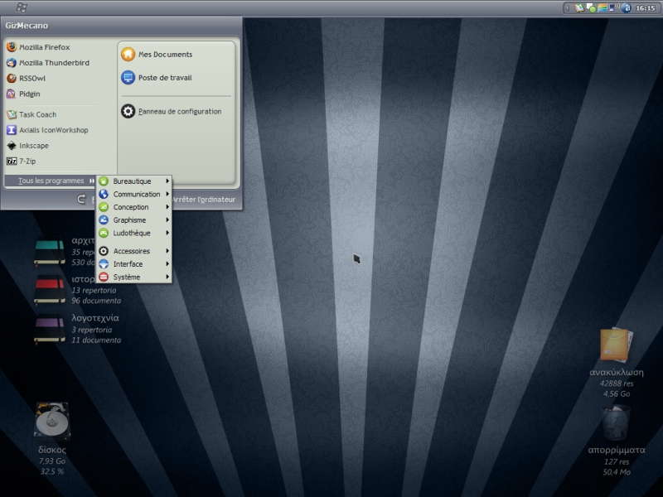Click the Task Coach tray icon
This screenshot has width=663, height=497.
pyautogui.click(x=578, y=7)
